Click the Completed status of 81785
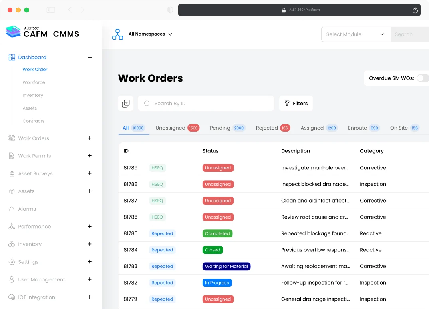Image resolution: width=429 pixels, height=309 pixels. tap(218, 233)
